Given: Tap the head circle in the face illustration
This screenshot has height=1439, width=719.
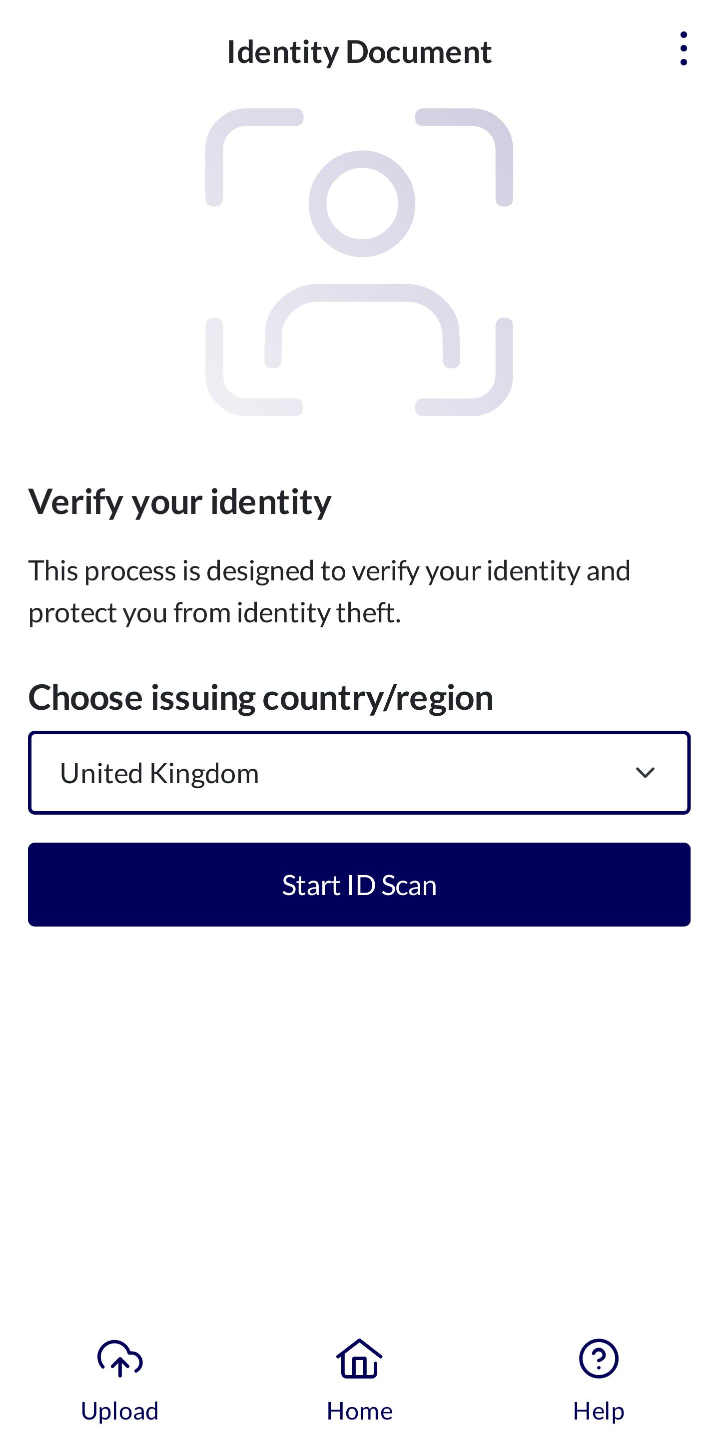Looking at the screenshot, I should (x=362, y=204).
